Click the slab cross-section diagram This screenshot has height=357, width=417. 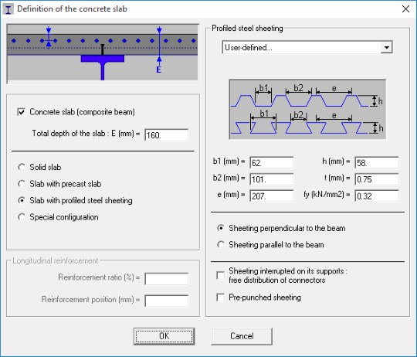[x=103, y=54]
